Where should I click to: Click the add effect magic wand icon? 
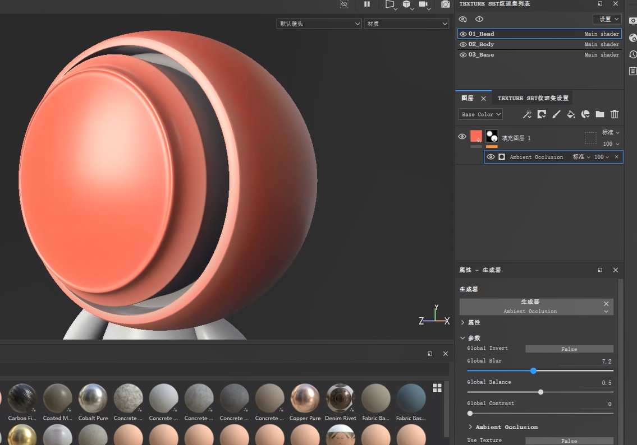coord(527,114)
